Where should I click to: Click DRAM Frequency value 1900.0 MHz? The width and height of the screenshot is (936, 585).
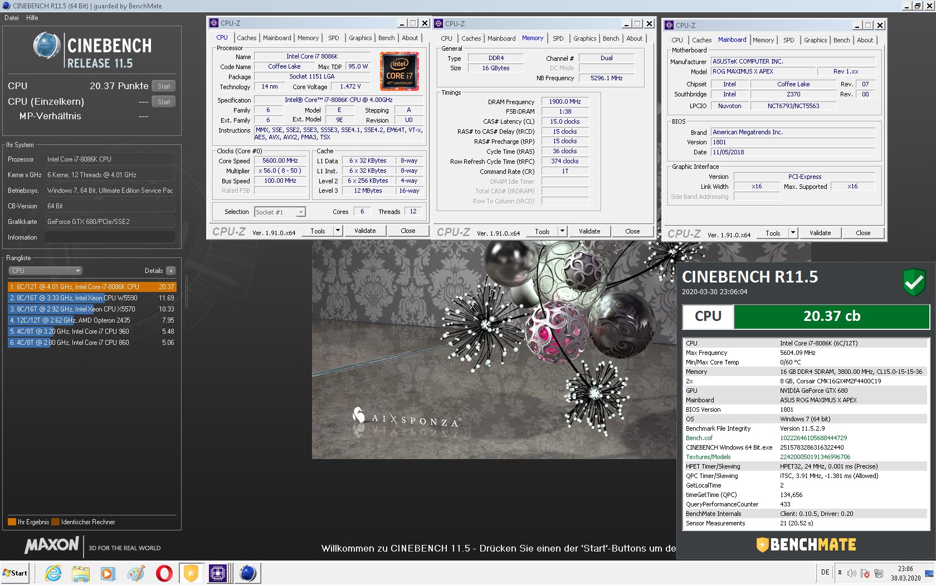pyautogui.click(x=565, y=102)
